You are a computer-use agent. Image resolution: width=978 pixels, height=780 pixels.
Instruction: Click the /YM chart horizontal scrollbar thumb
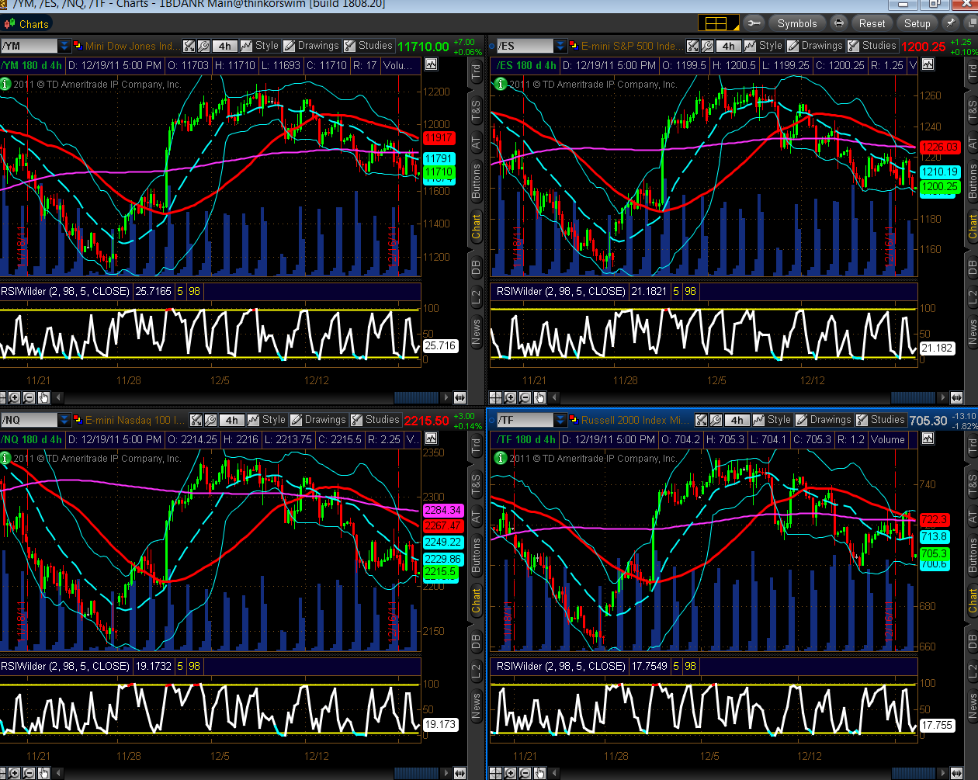pos(417,397)
